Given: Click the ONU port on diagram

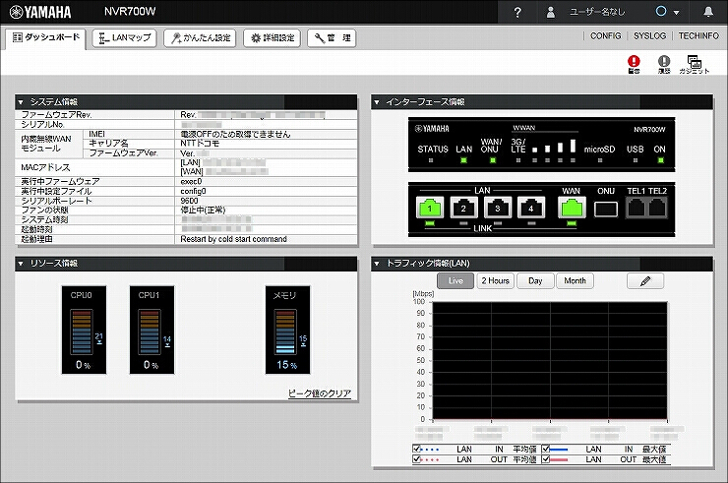Looking at the screenshot, I should tap(606, 209).
